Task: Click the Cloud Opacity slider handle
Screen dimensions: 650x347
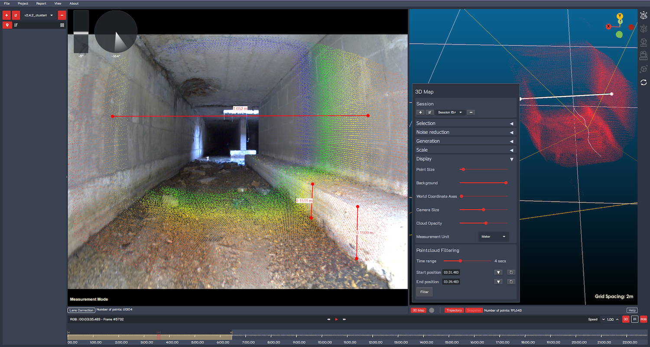Action: click(x=486, y=223)
